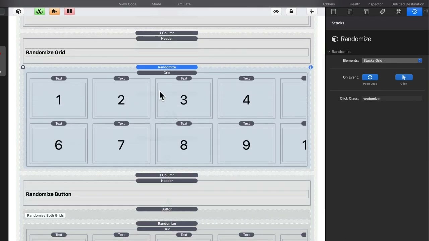The height and width of the screenshot is (241, 429).
Task: Click the Stacks panel header text
Action: (x=338, y=23)
